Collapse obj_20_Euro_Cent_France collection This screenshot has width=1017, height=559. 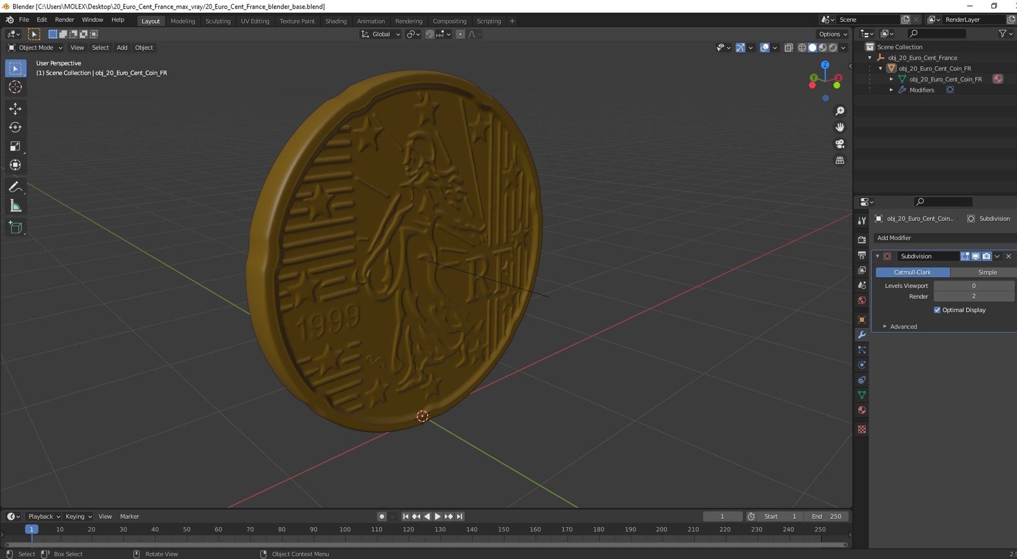click(870, 58)
